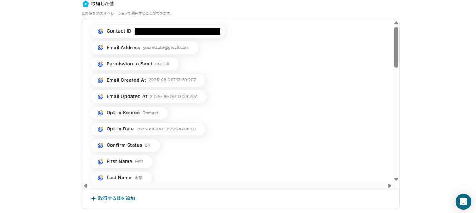The height and width of the screenshot is (213, 476).
Task: Click the Last Name chip icon
Action: [100, 178]
